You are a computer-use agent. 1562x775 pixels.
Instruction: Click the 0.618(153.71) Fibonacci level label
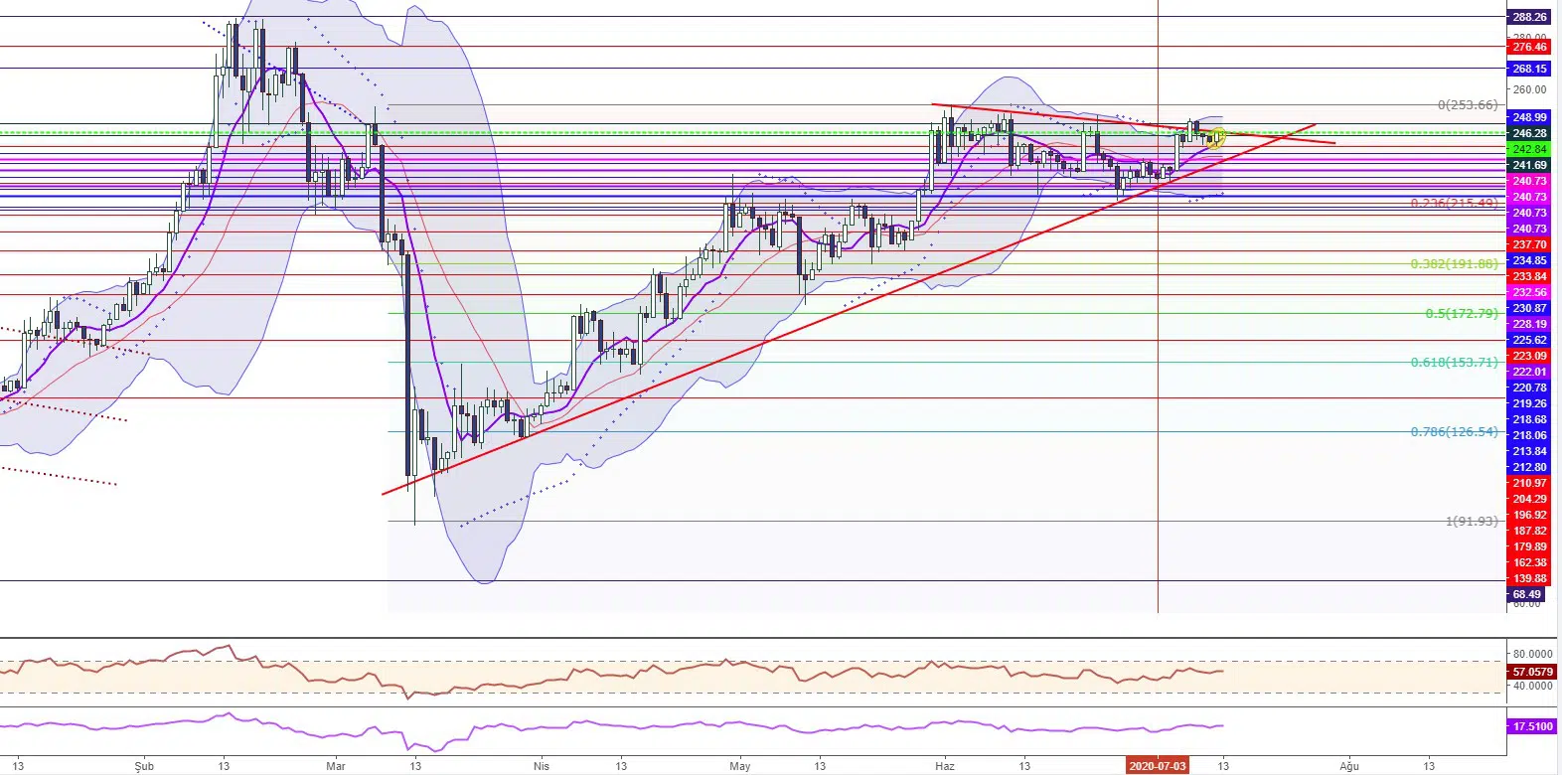click(x=1453, y=363)
